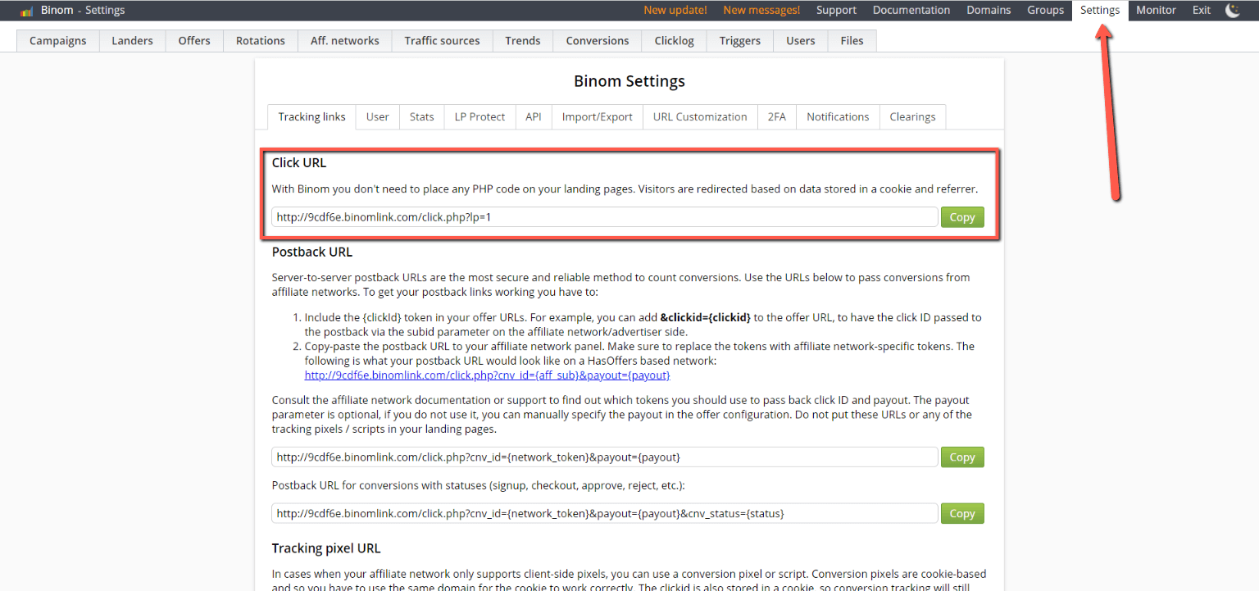Screen dimensions: 1259x591
Task: Copy the postback URL with cnv_status
Action: pyautogui.click(x=962, y=514)
